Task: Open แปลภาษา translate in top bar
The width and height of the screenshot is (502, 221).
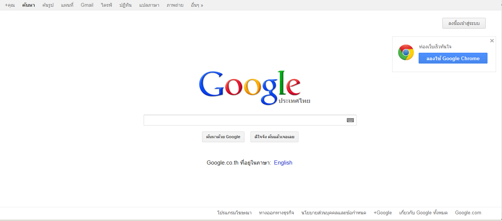Action: click(149, 5)
